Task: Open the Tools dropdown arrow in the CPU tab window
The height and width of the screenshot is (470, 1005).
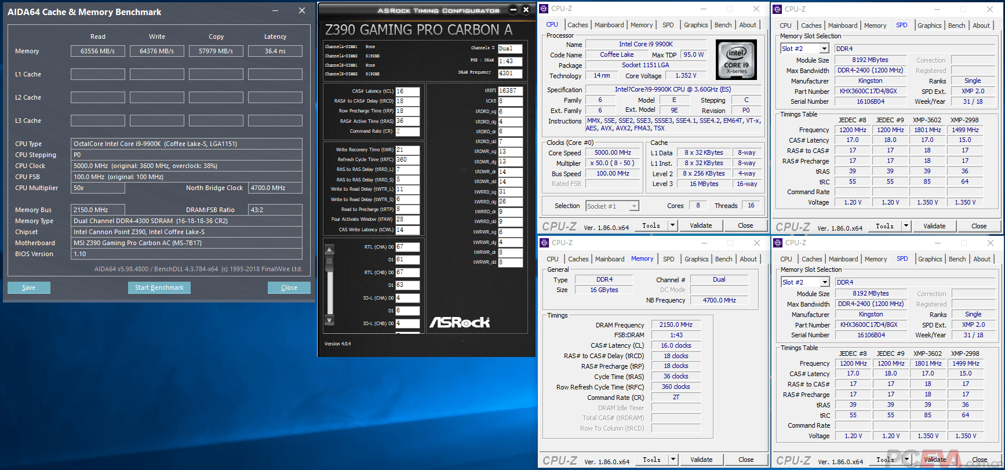Action: click(x=673, y=225)
